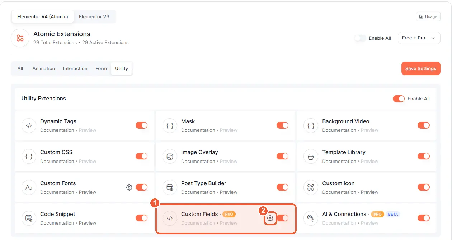Open Image Overlay Preview link
Screen dimensions: 452x240
point(229,161)
